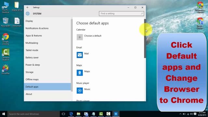The height and width of the screenshot is (117, 208).
Task: Click the sidebar vertical scrollbar thumb
Action: 72,55
